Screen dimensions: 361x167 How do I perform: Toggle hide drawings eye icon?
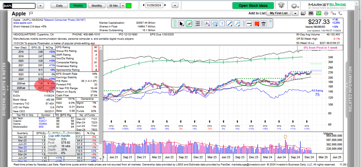click(189, 24)
